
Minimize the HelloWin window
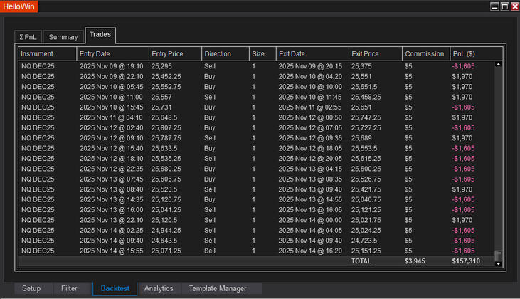click(494, 6)
